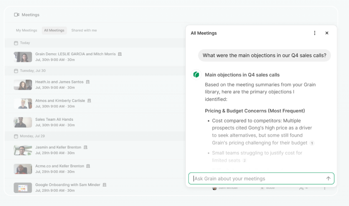Click the Meetings video camera icon
Image resolution: width=349 pixels, height=206 pixels.
(16, 15)
